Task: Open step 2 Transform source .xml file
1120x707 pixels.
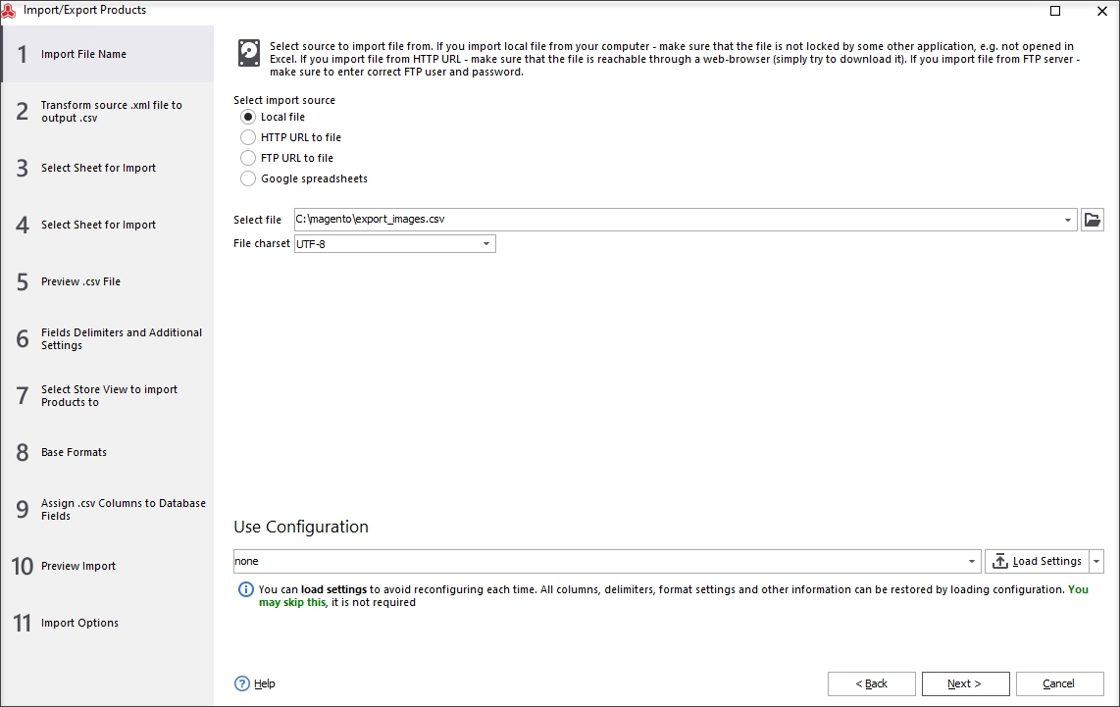Action: (x=107, y=112)
